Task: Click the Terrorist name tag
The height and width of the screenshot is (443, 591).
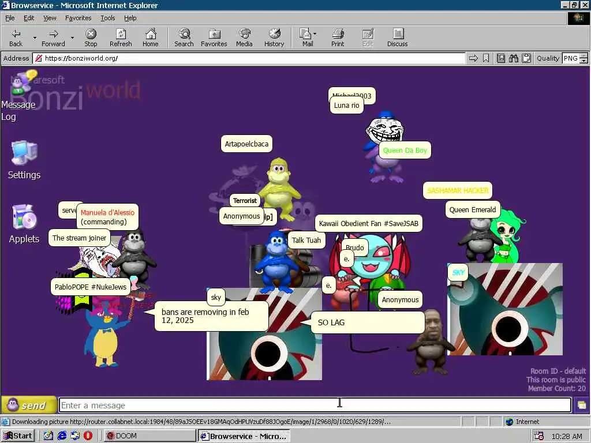Action: click(245, 200)
